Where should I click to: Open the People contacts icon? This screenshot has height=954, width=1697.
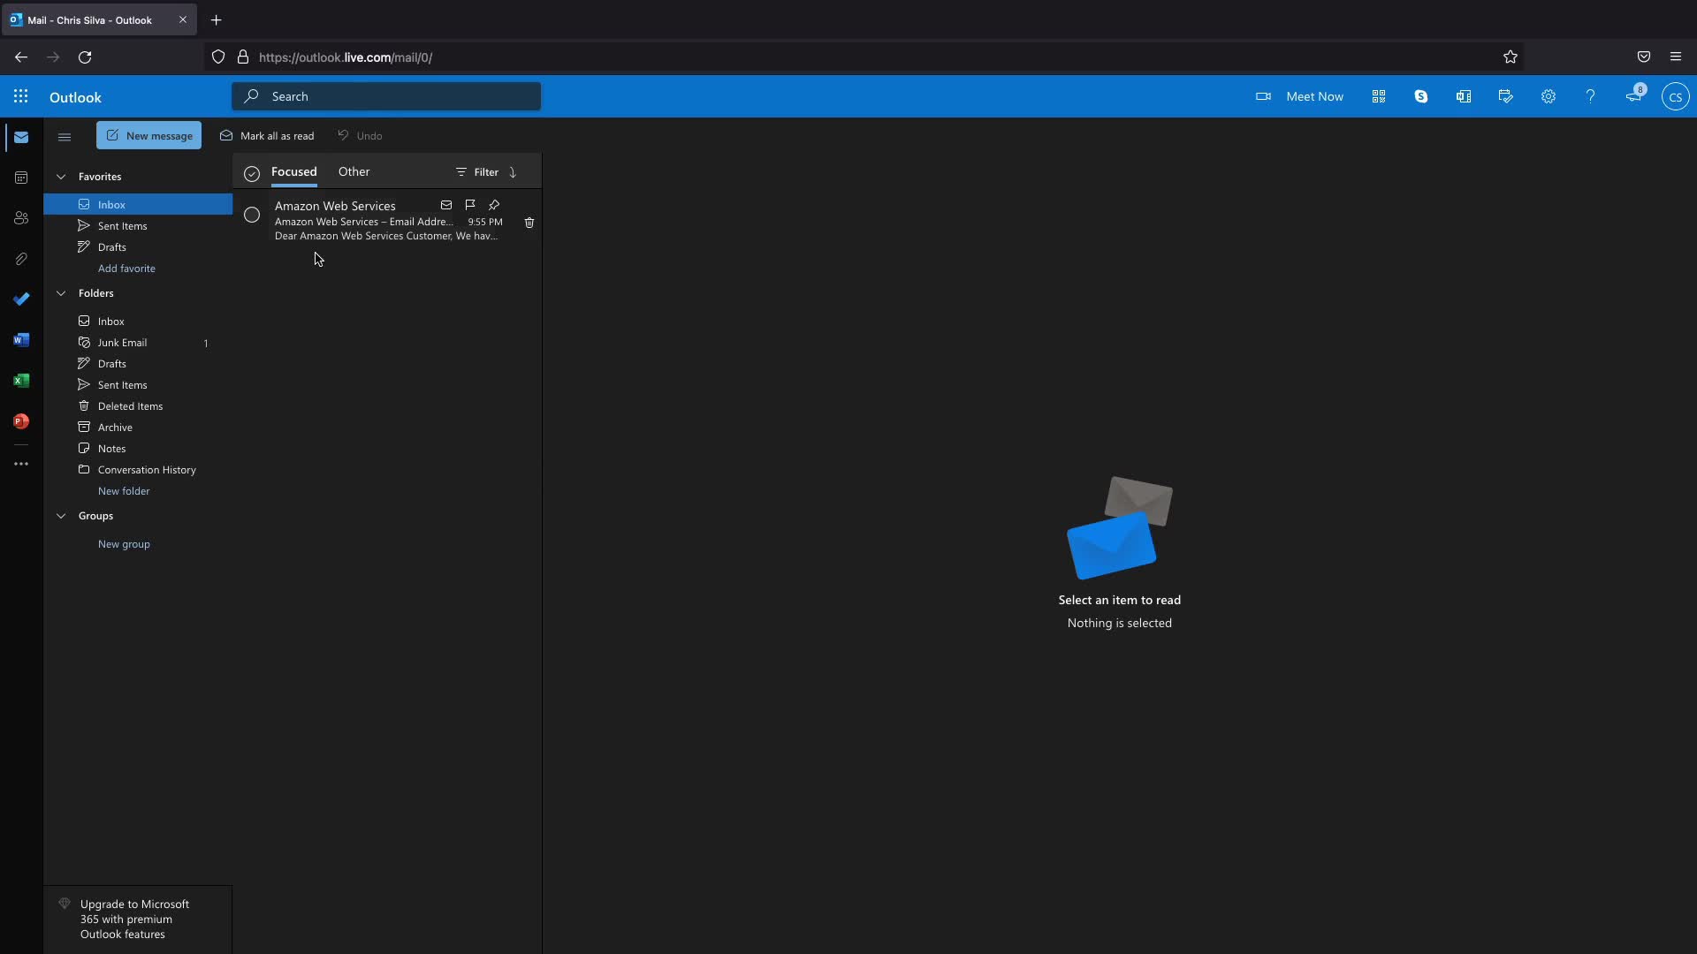(x=21, y=218)
